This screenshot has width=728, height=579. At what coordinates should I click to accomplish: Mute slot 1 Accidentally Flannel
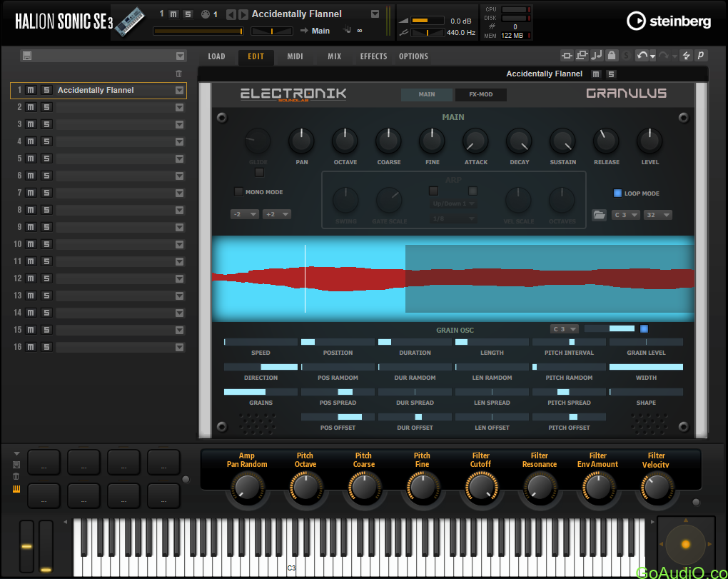coord(31,90)
